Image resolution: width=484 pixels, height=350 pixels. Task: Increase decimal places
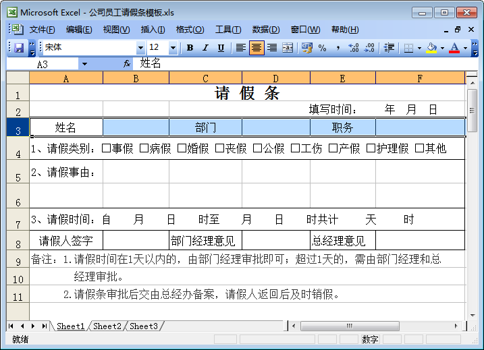click(354, 48)
